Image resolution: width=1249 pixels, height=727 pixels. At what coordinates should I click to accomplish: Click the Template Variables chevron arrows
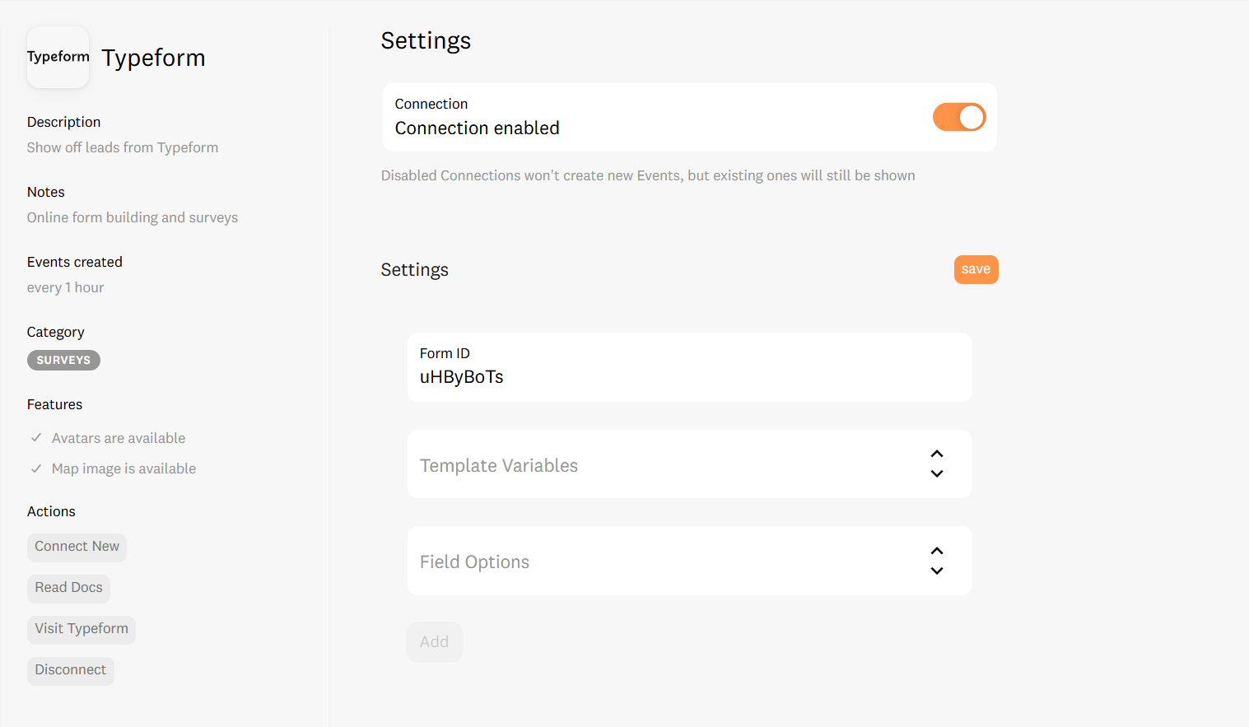[x=936, y=464]
